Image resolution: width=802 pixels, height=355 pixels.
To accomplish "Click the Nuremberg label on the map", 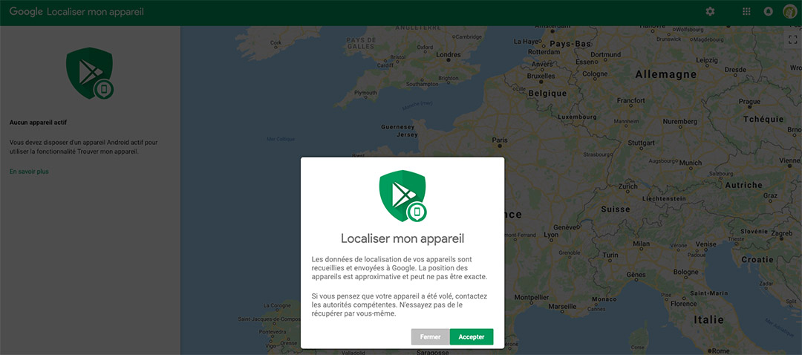I will click(x=679, y=122).
